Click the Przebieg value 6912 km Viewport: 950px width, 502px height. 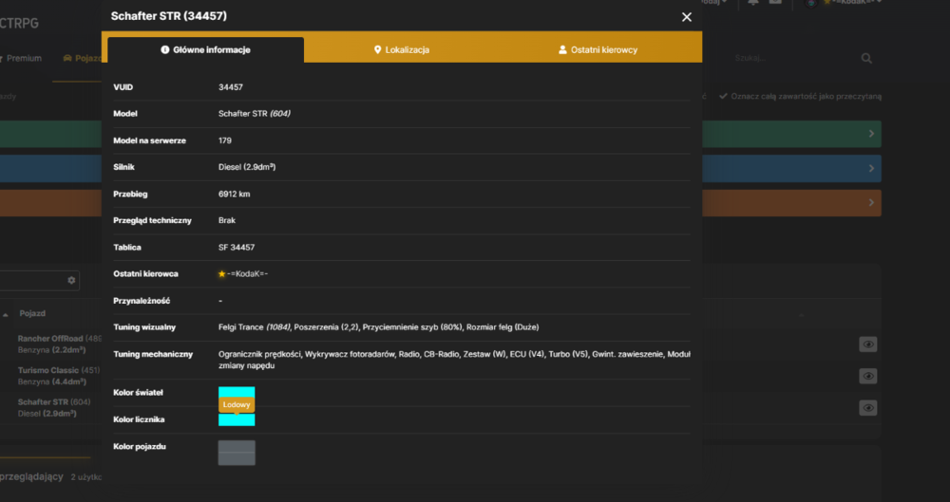[x=234, y=194]
